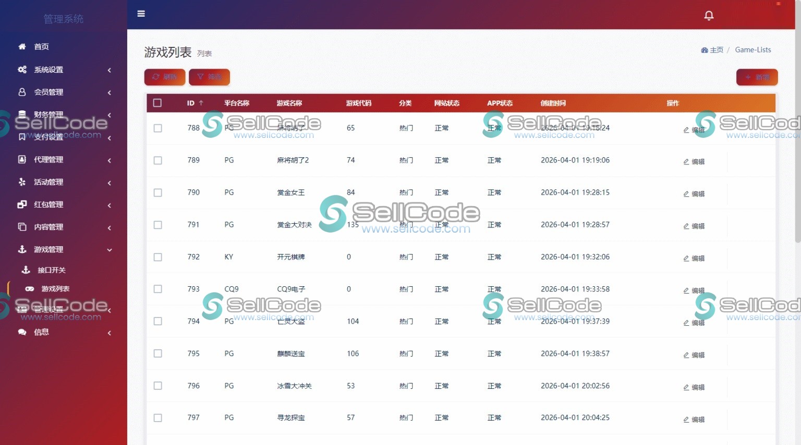The image size is (801, 445).
Task: Go to 主页 breadcrumb link
Action: 712,50
